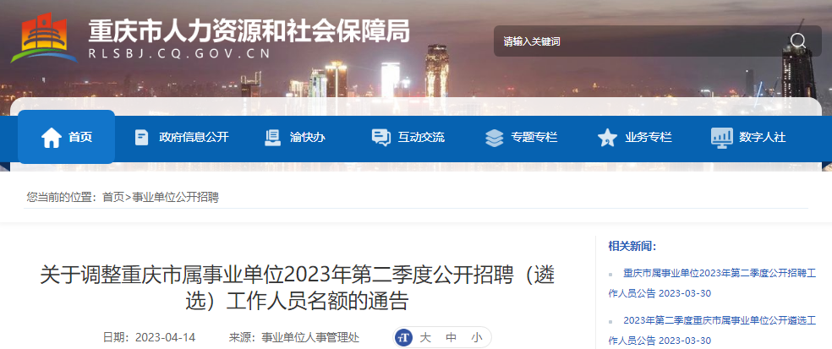Click the 政府信息公开 document icon
Screen dimensions: 832x349
[x=142, y=138]
